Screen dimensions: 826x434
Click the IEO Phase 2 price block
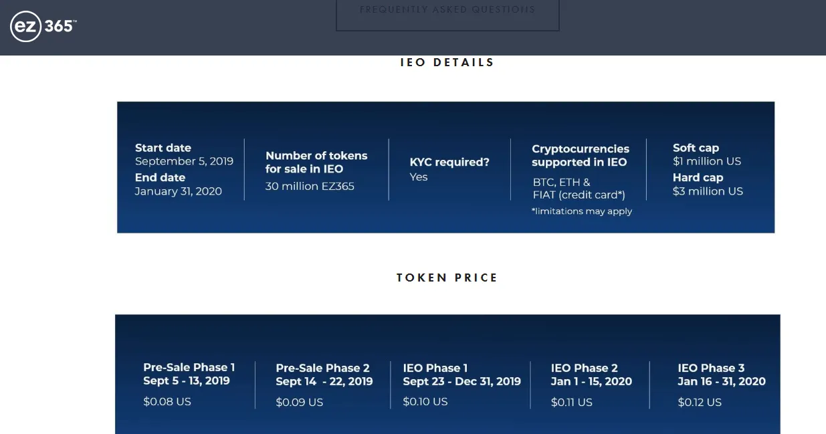591,385
